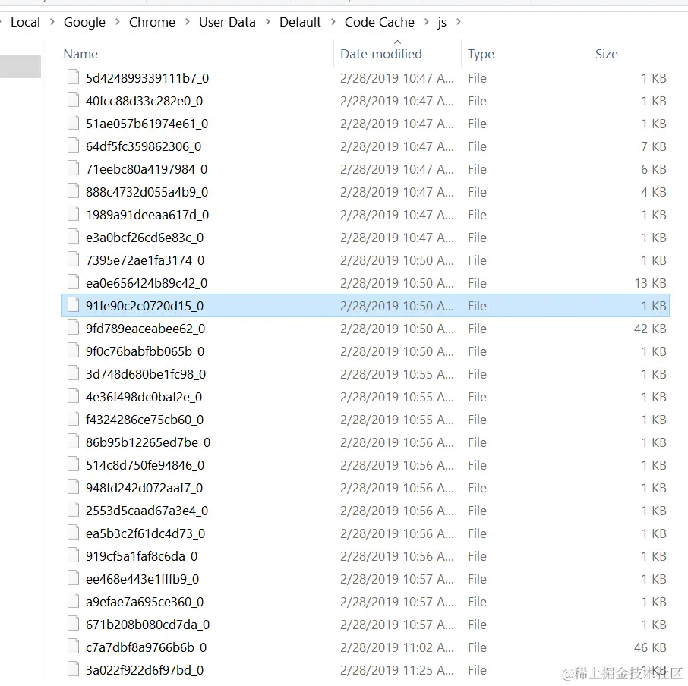This screenshot has height=686, width=688.
Task: Expand chevron after Default breadcrumb
Action: point(333,22)
